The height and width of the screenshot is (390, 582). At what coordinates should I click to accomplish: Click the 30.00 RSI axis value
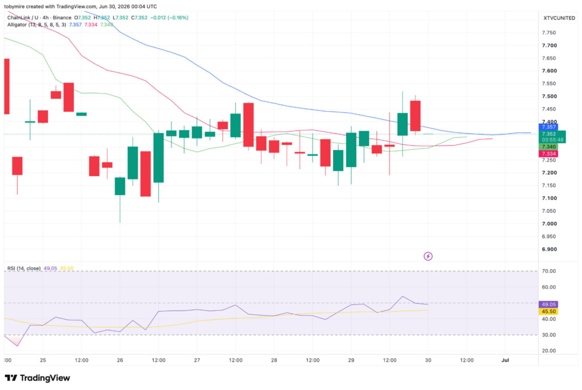point(548,335)
